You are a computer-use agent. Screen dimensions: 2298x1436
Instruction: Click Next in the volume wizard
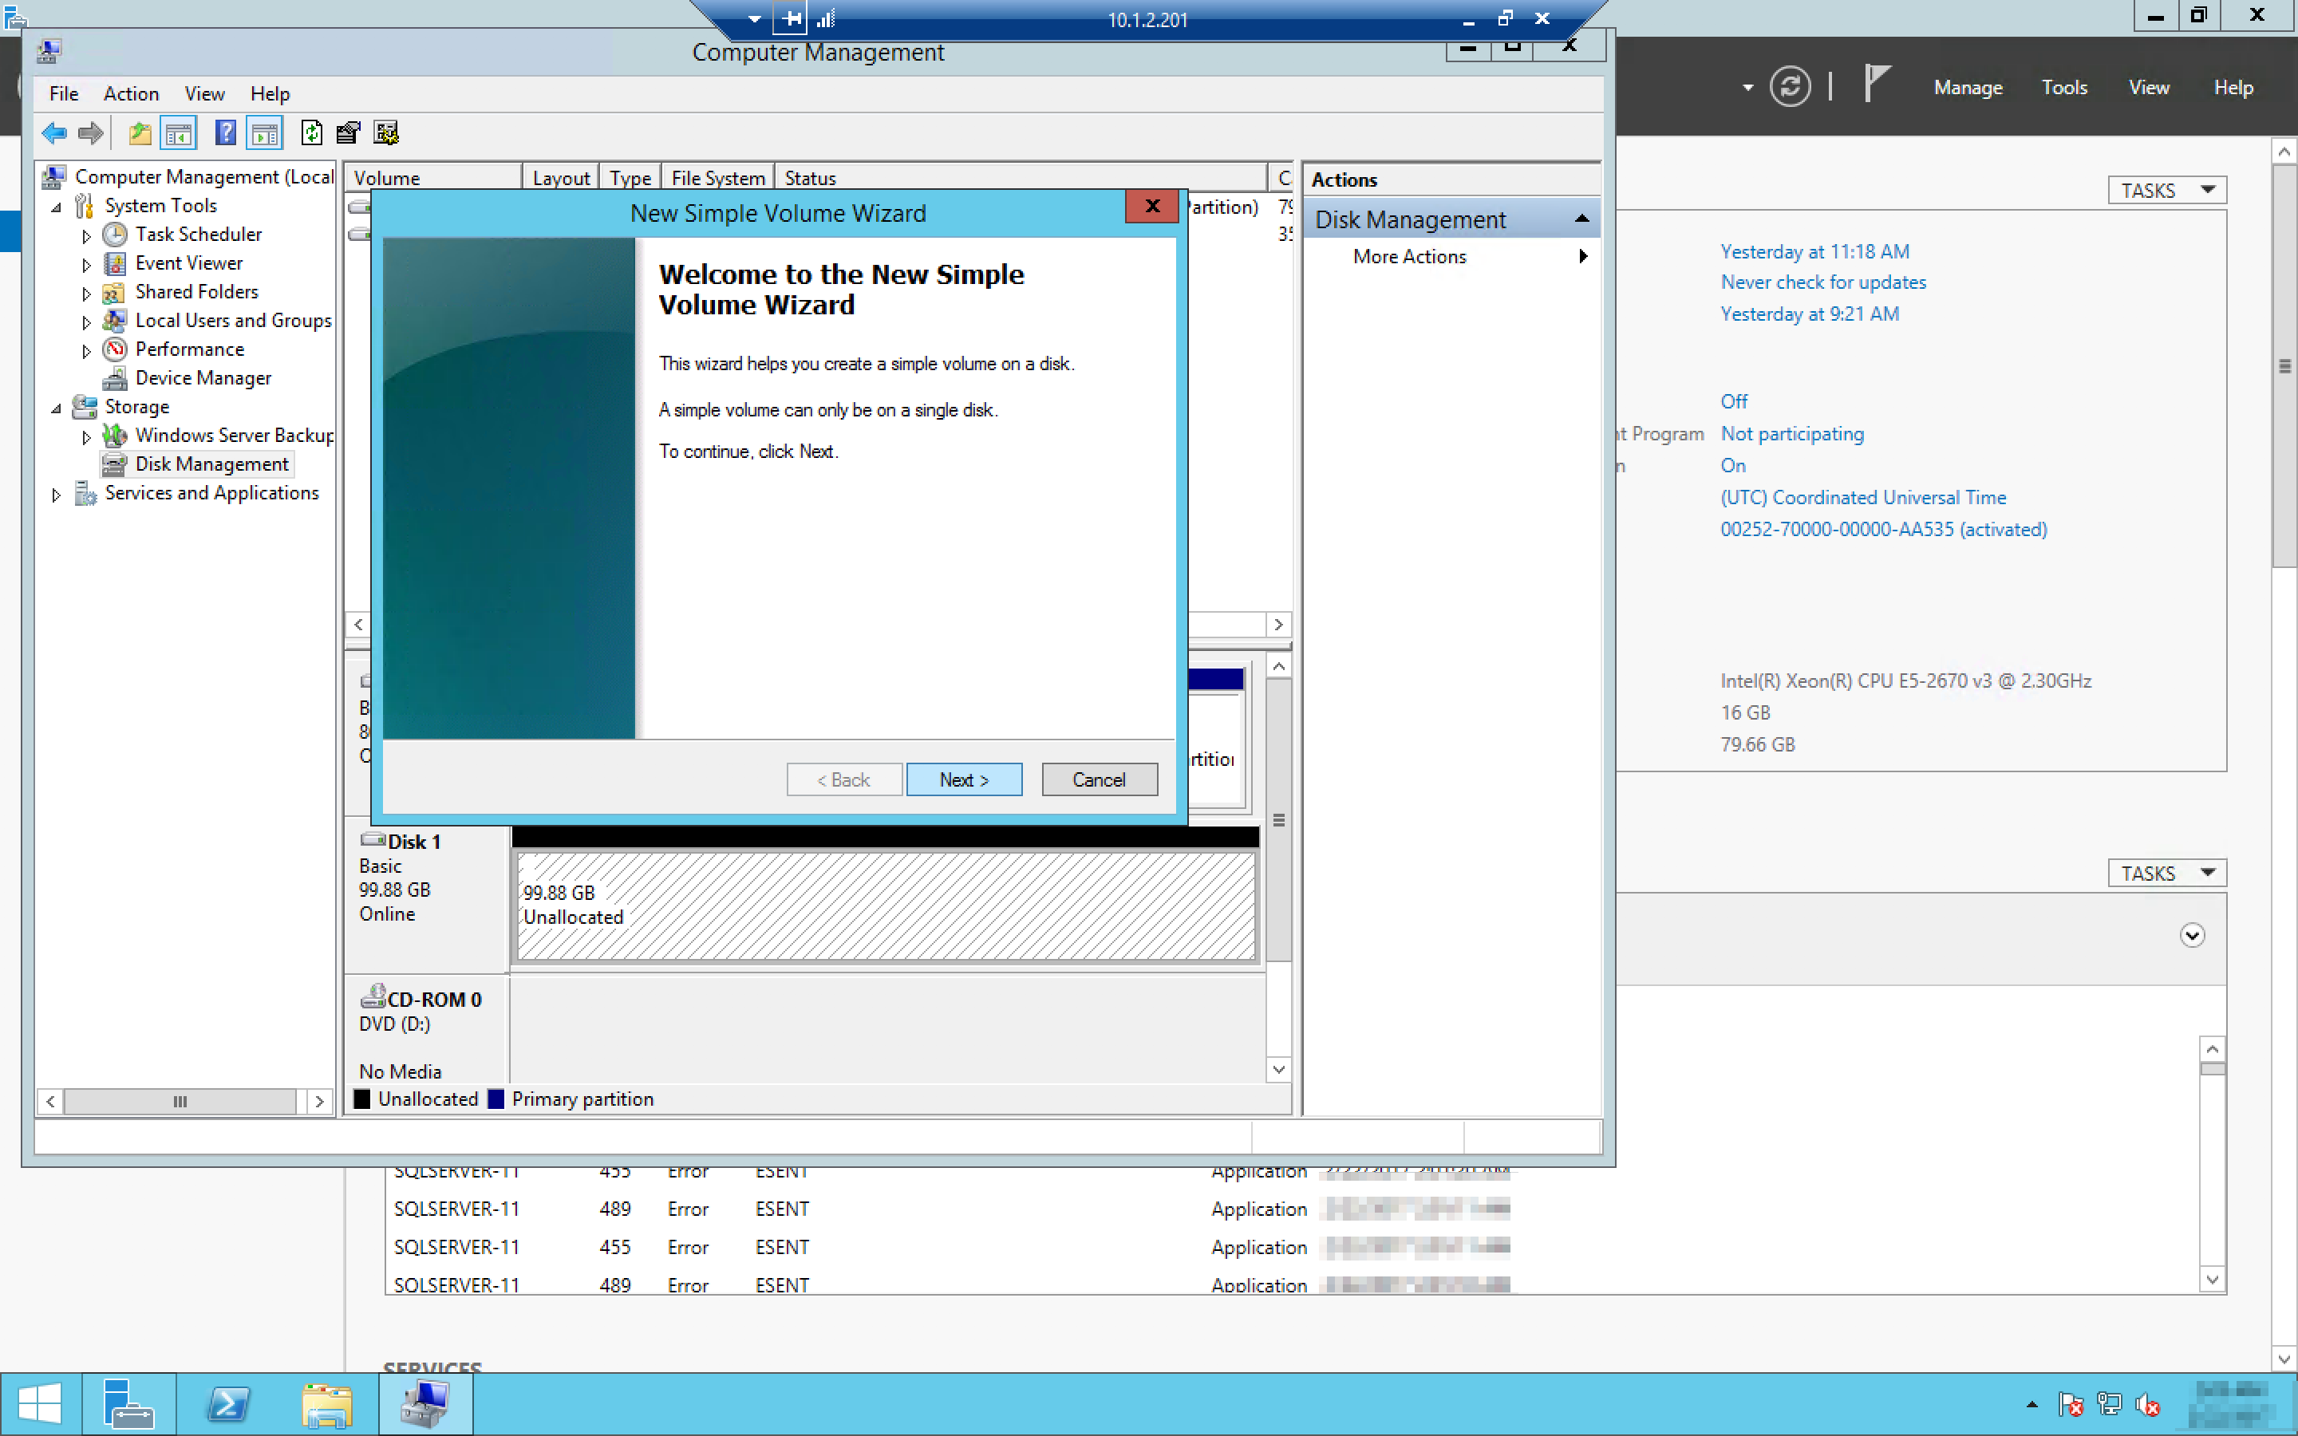(x=964, y=779)
